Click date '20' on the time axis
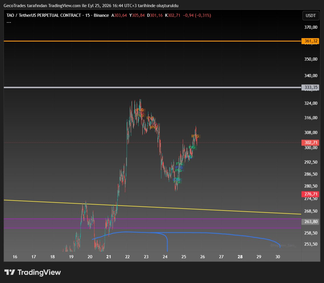The width and height of the screenshot is (324, 283). tap(90, 257)
